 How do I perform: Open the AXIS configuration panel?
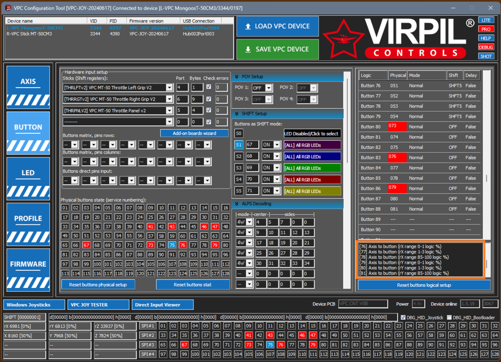point(28,85)
